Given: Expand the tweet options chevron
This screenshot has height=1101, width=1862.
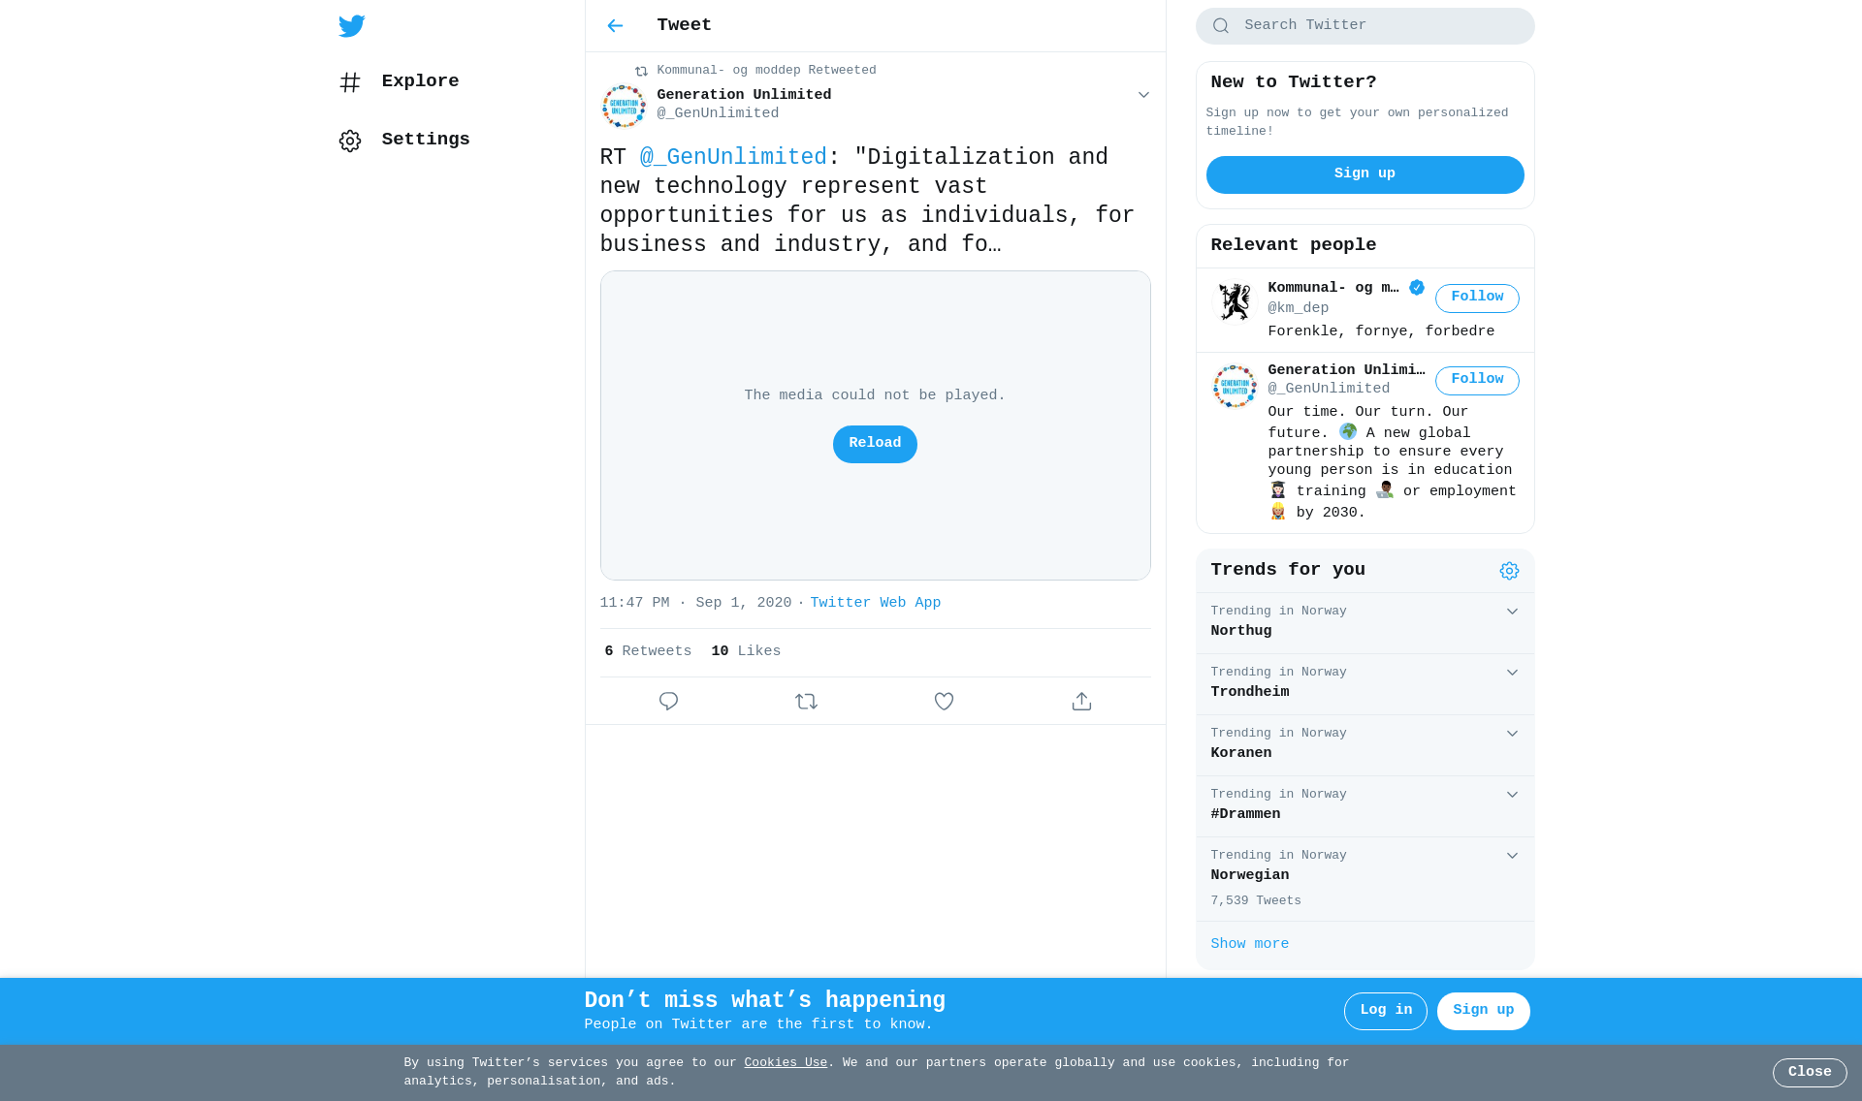Looking at the screenshot, I should [x=1143, y=95].
